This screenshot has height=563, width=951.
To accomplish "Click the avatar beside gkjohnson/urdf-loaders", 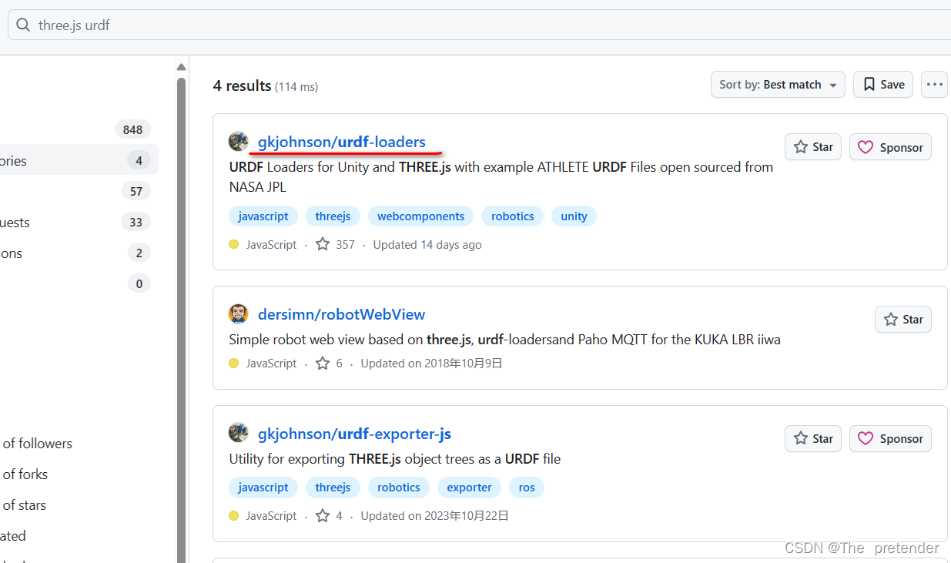I will [239, 142].
